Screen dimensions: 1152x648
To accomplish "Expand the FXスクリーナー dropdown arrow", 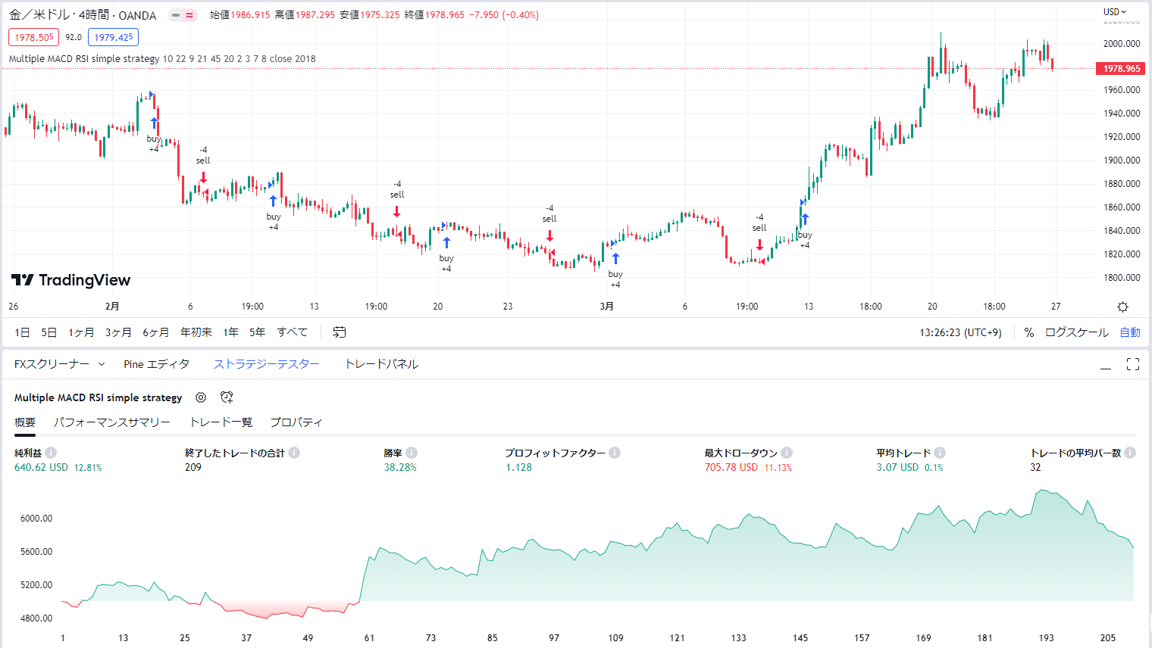I will tap(102, 364).
